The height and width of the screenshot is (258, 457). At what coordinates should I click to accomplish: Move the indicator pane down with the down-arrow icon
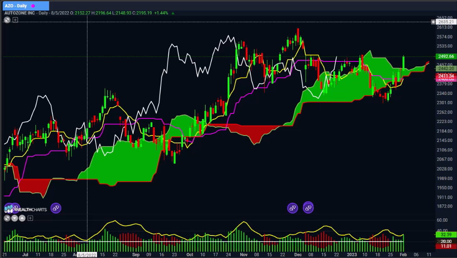(x=15, y=218)
